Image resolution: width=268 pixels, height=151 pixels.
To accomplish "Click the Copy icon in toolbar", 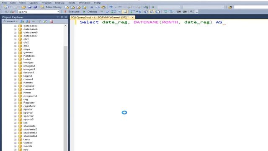I will [98, 7].
